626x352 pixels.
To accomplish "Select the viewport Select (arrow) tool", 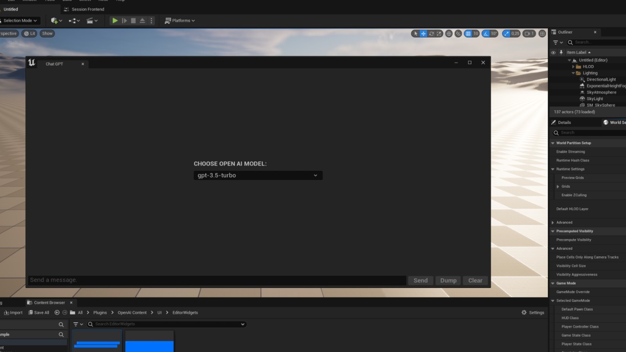I will (x=416, y=34).
